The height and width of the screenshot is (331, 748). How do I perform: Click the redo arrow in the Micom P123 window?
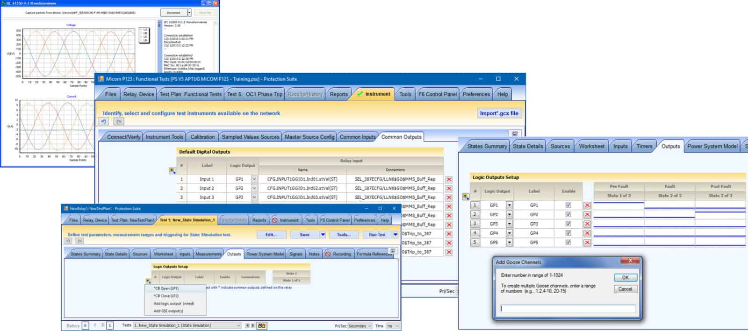[x=119, y=121]
